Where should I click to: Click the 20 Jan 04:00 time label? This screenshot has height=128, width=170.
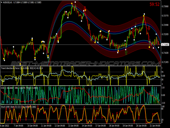tap(141, 126)
